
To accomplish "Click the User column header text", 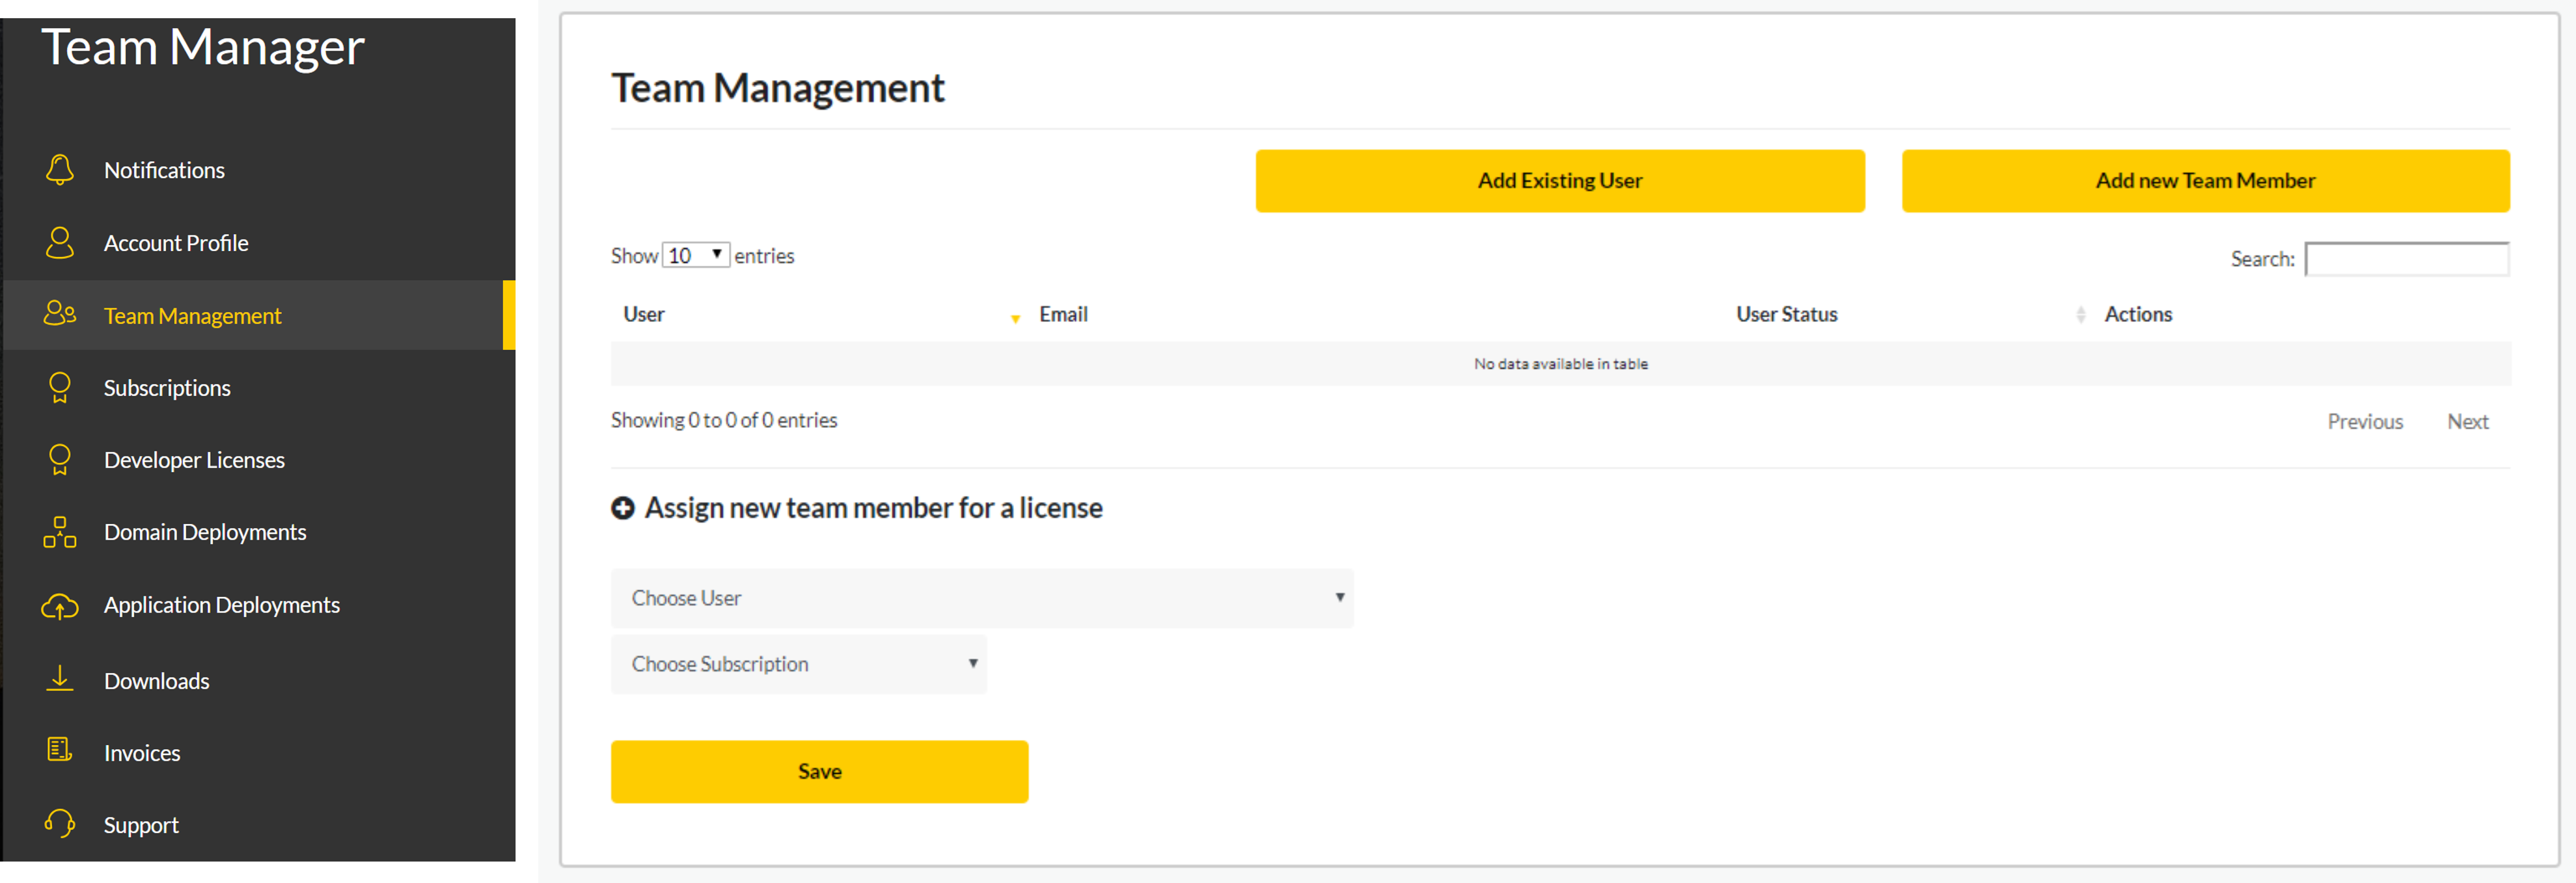I will click(x=643, y=315).
